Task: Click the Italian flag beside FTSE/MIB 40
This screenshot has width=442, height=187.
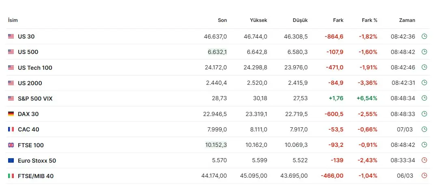Action: tap(11, 176)
